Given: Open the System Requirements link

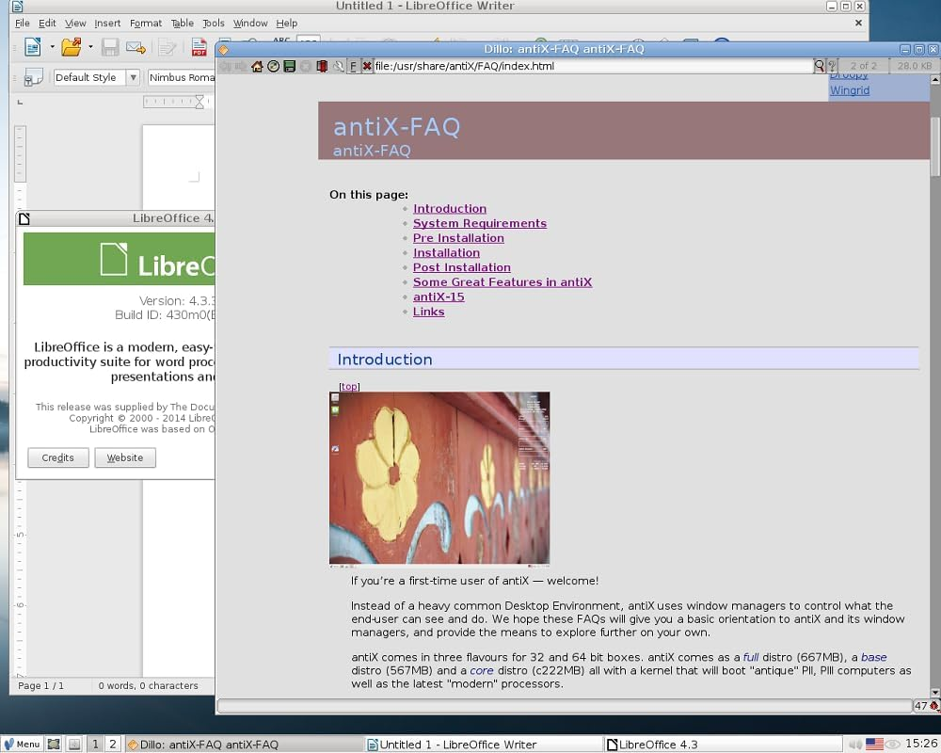Looking at the screenshot, I should pos(480,223).
